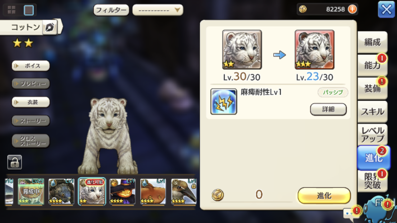Screen dimensions: 397x223
Task: Expand the ボイス voice option
Action: pos(31,66)
